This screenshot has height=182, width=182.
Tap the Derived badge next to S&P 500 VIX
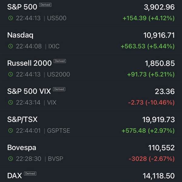tap(59, 89)
